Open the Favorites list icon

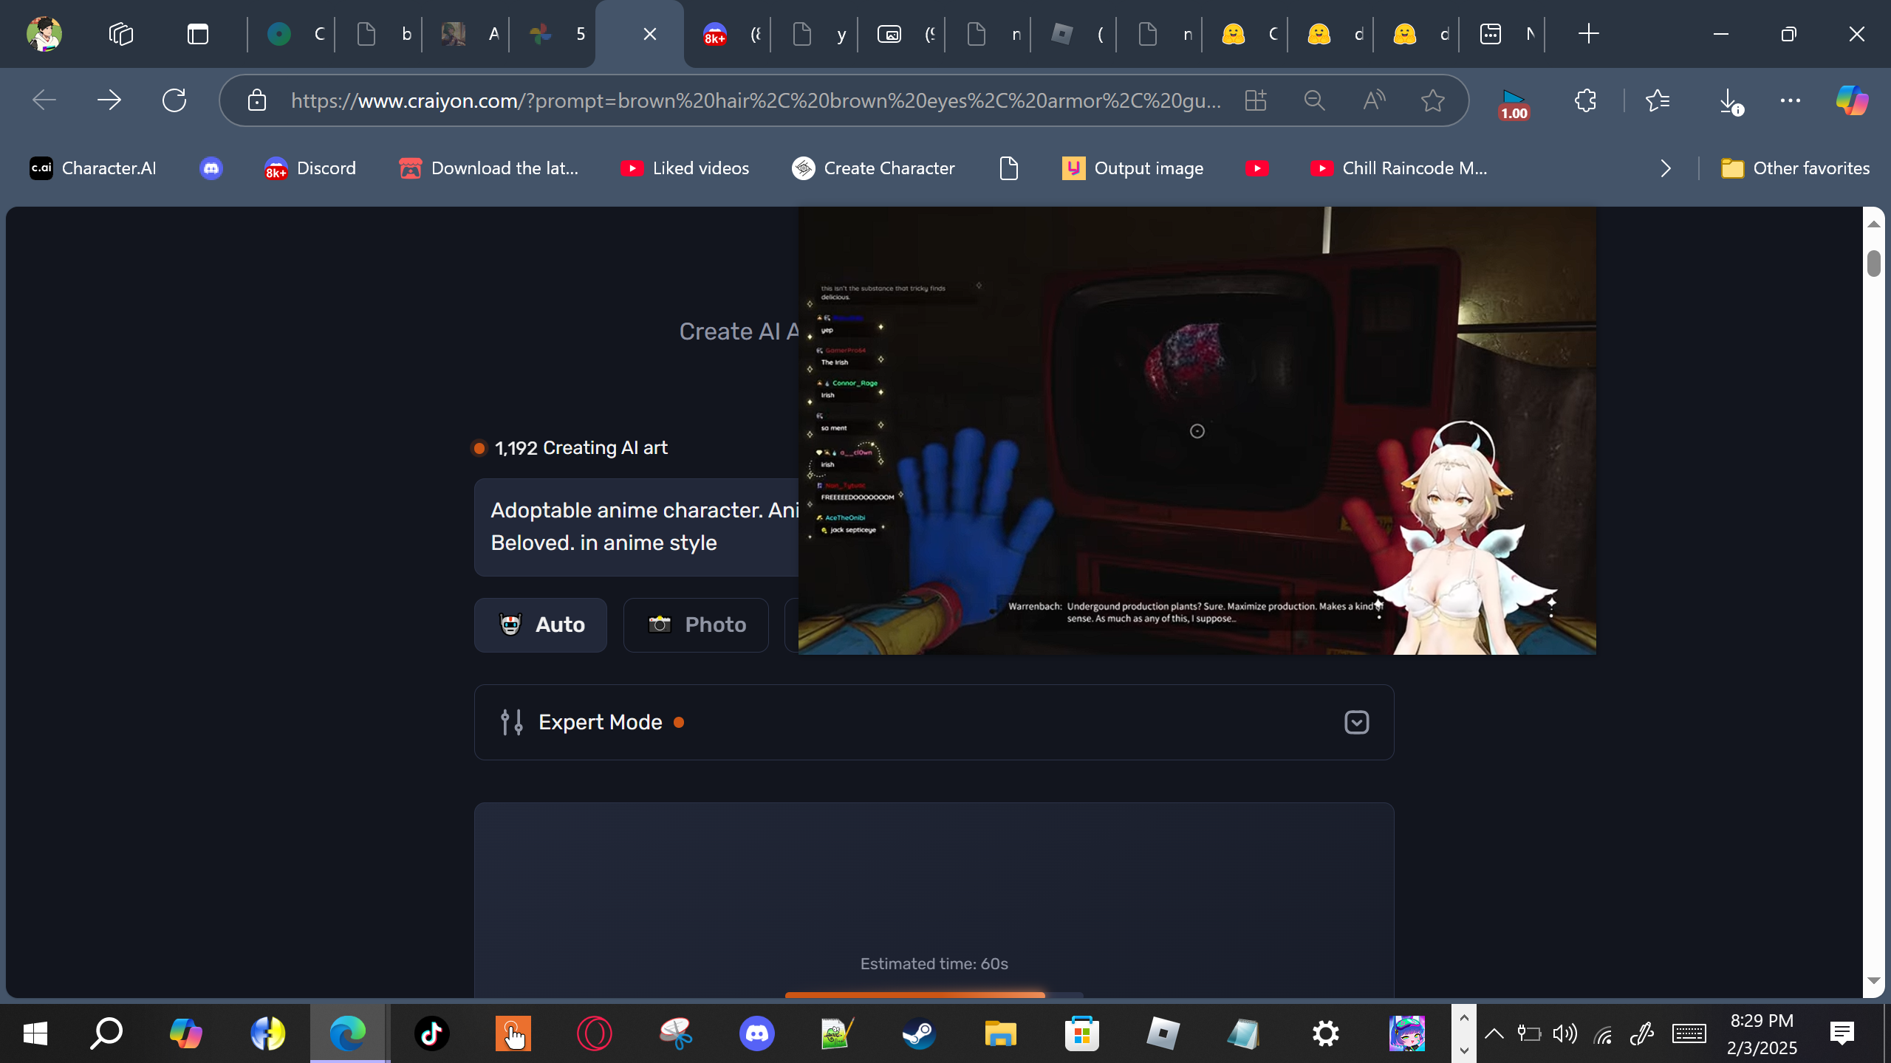click(1658, 100)
